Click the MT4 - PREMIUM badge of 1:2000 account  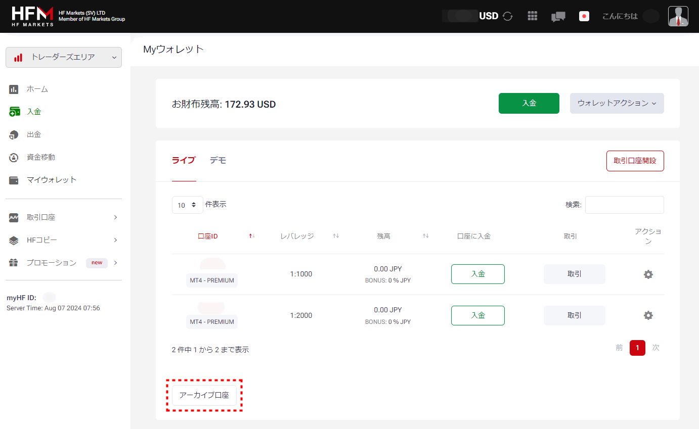click(212, 322)
